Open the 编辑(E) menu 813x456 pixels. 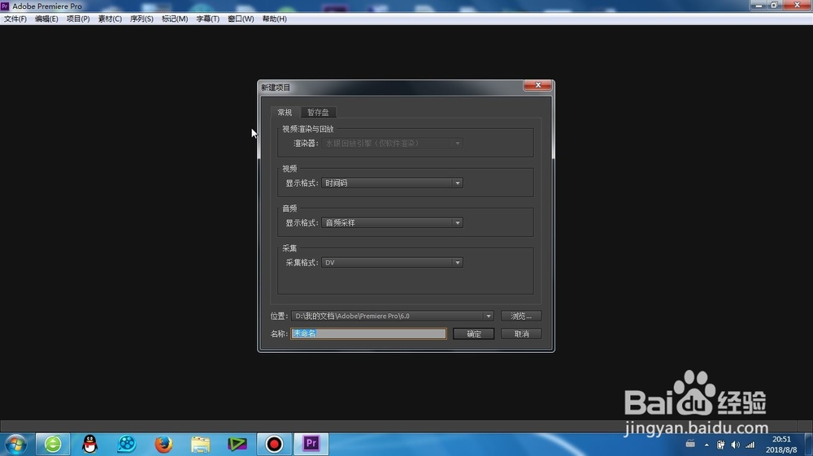click(x=46, y=19)
